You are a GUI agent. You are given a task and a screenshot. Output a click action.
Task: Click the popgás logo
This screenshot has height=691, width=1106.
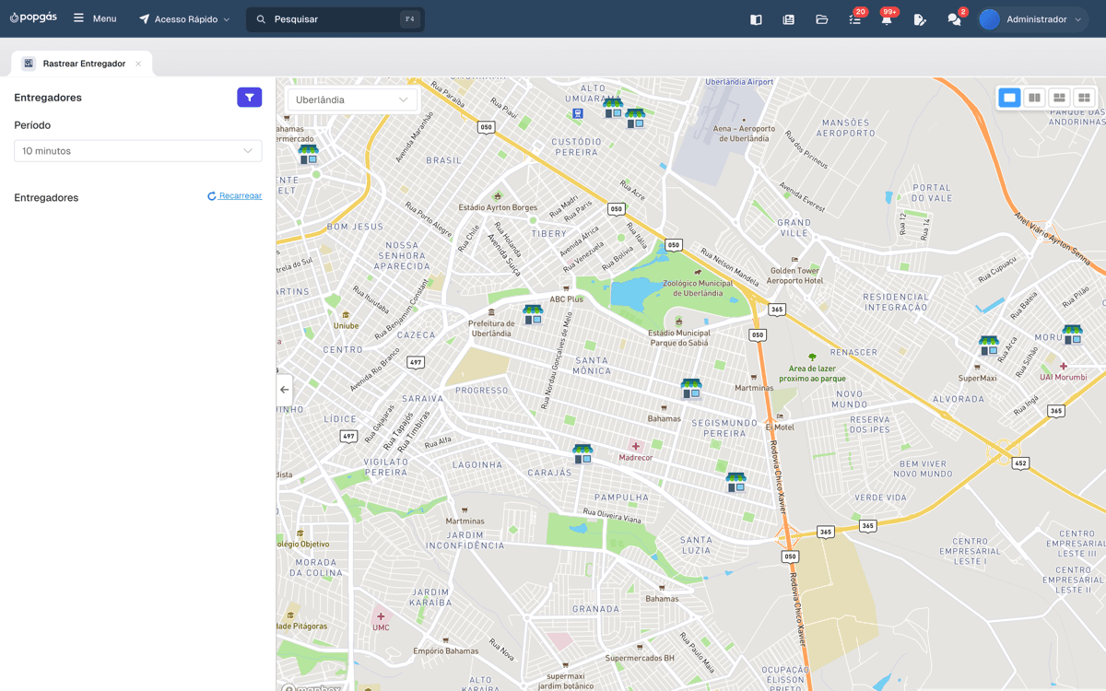[33, 18]
